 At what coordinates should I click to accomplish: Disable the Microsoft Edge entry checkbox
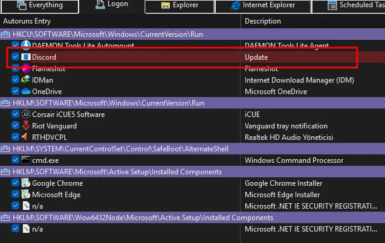[x=15, y=194]
